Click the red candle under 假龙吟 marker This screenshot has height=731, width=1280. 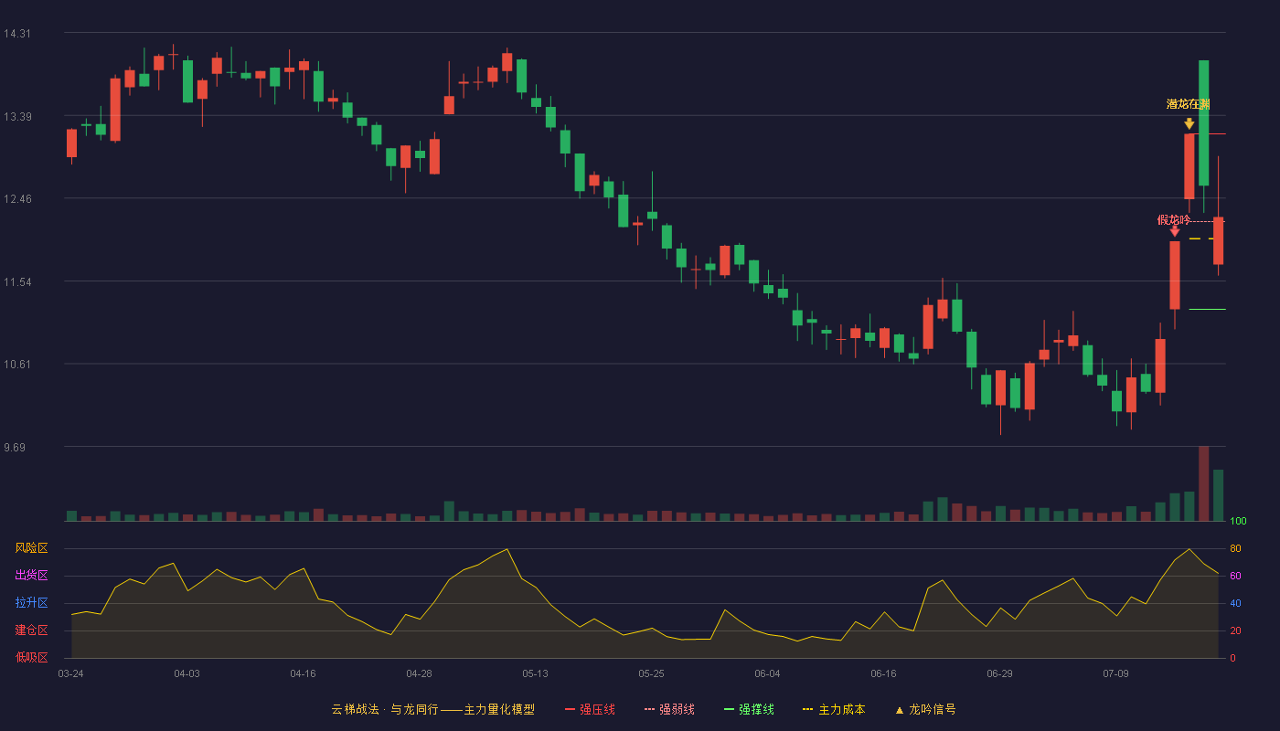(x=1175, y=275)
